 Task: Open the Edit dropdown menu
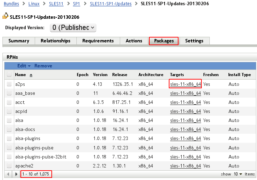[24, 66]
